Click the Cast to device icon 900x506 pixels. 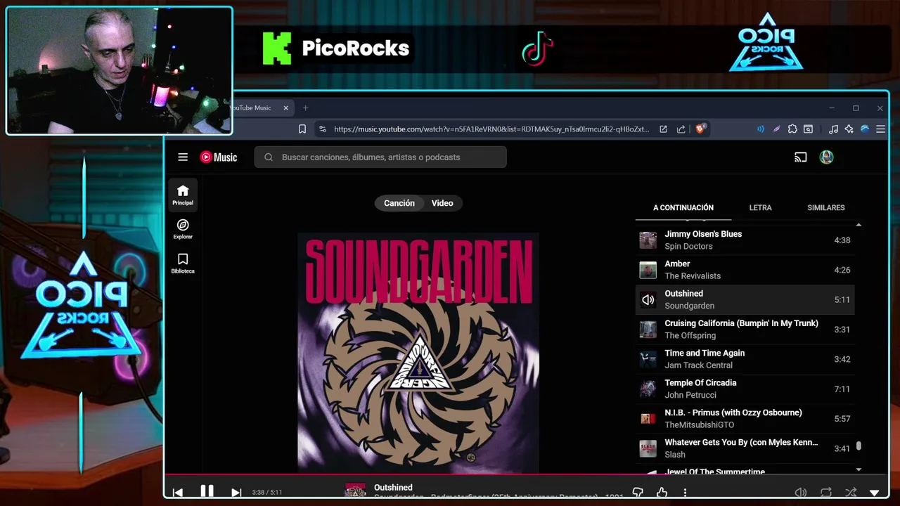click(x=800, y=157)
